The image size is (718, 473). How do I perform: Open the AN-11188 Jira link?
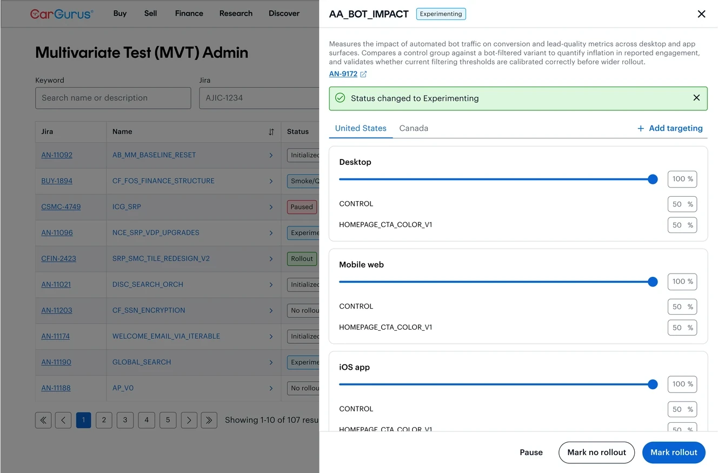click(56, 388)
